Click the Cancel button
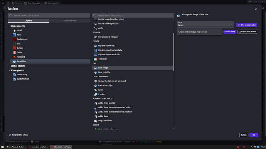The height and width of the screenshot is (149, 266). [244, 135]
